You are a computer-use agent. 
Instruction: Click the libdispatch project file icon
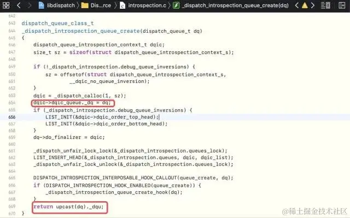pyautogui.click(x=42, y=5)
